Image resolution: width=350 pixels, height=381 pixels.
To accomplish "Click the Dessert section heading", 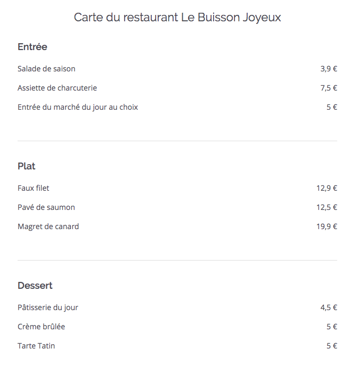I will click(x=35, y=286).
